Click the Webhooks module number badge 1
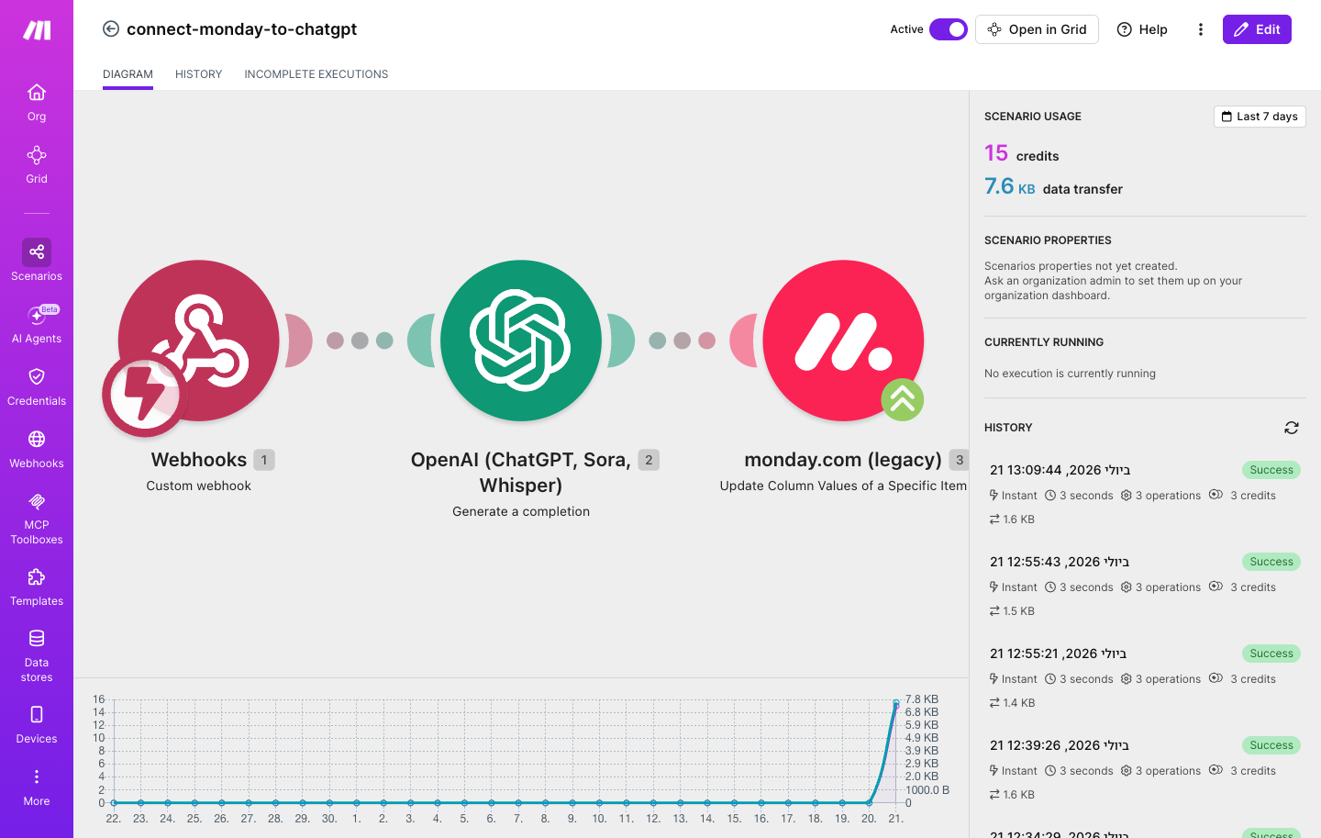This screenshot has height=838, width=1321. [264, 460]
